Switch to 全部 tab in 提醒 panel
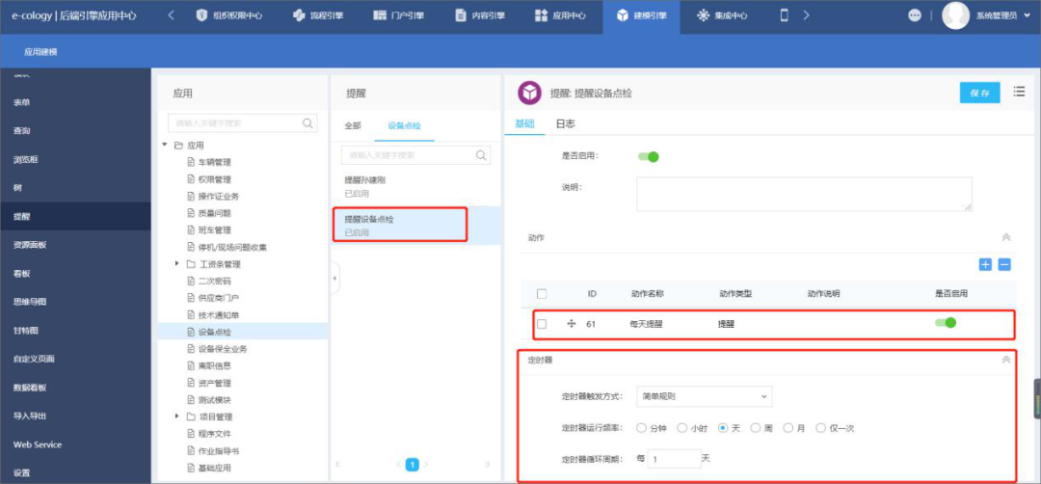Image resolution: width=1041 pixels, height=484 pixels. click(353, 125)
